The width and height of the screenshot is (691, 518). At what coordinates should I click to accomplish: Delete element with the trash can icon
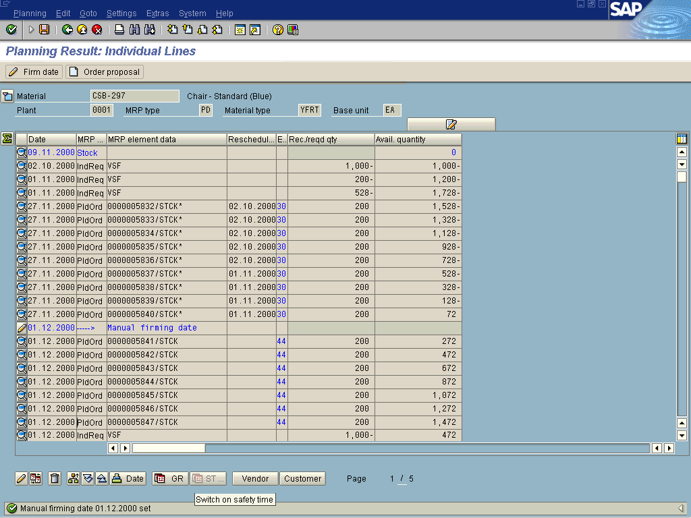(55, 478)
